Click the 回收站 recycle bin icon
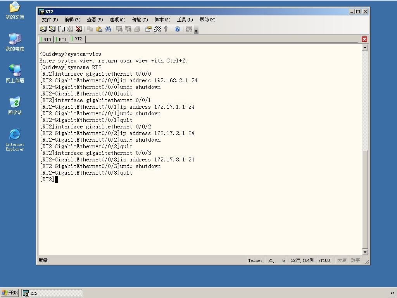 tap(15, 106)
